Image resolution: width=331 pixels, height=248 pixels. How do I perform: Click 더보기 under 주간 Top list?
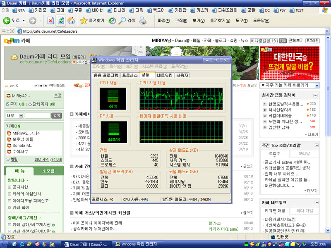coord(311,191)
